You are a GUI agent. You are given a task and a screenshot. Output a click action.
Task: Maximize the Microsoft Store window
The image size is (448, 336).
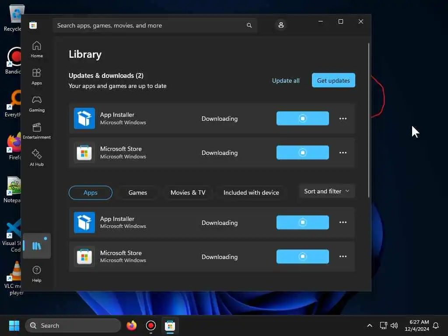tap(340, 21)
